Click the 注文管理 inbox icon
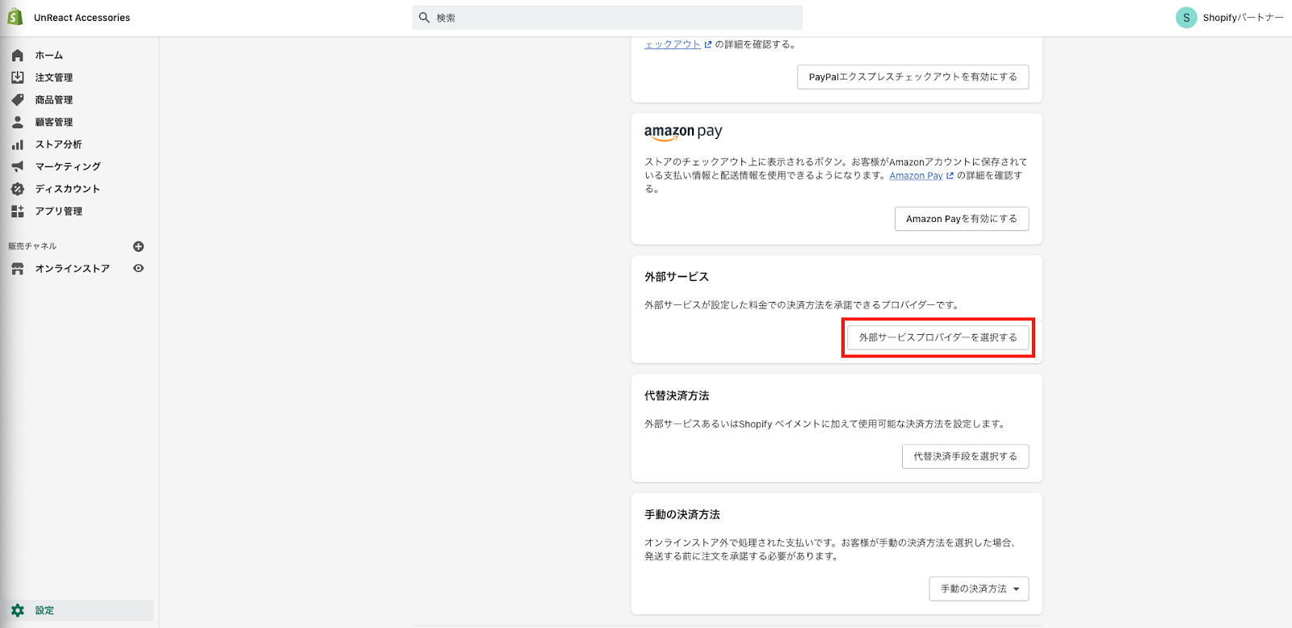This screenshot has width=1292, height=628. click(x=18, y=77)
